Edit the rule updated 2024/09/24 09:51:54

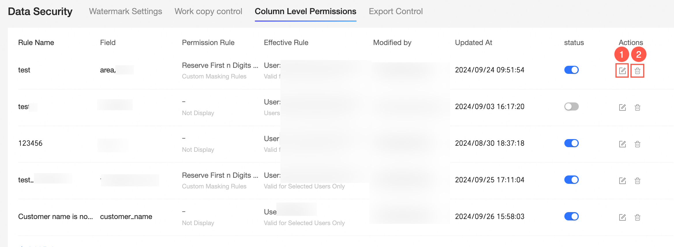(622, 71)
